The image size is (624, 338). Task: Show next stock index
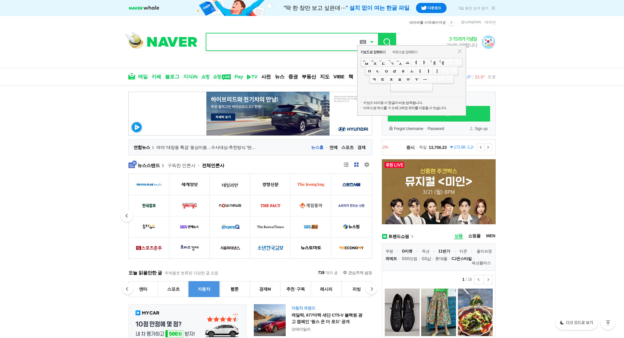click(488, 147)
